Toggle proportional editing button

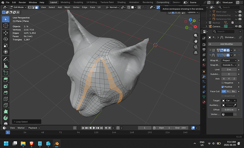pyautogui.click(x=139, y=7)
